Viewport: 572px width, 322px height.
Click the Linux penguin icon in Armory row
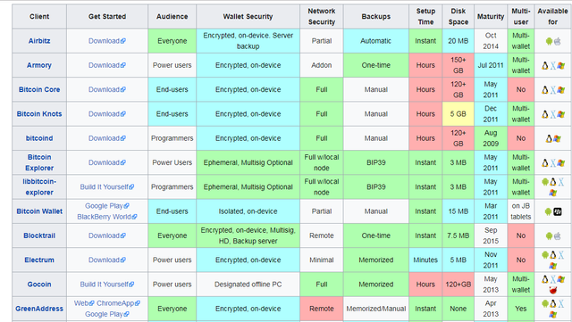545,66
